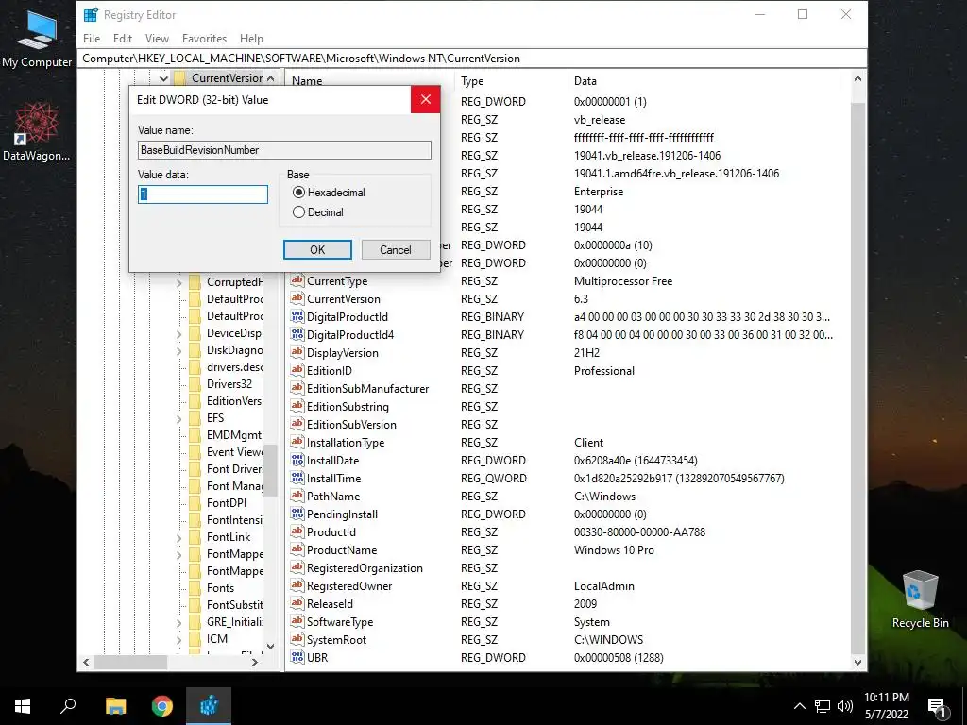This screenshot has width=967, height=725.
Task: Click the EditionID string value icon
Action: pos(297,370)
